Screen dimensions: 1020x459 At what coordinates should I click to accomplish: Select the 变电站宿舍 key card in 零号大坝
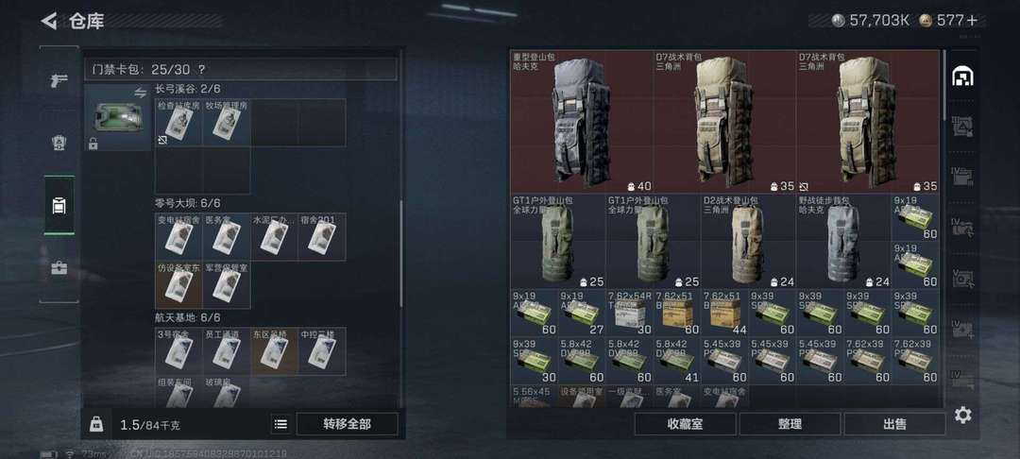[178, 237]
